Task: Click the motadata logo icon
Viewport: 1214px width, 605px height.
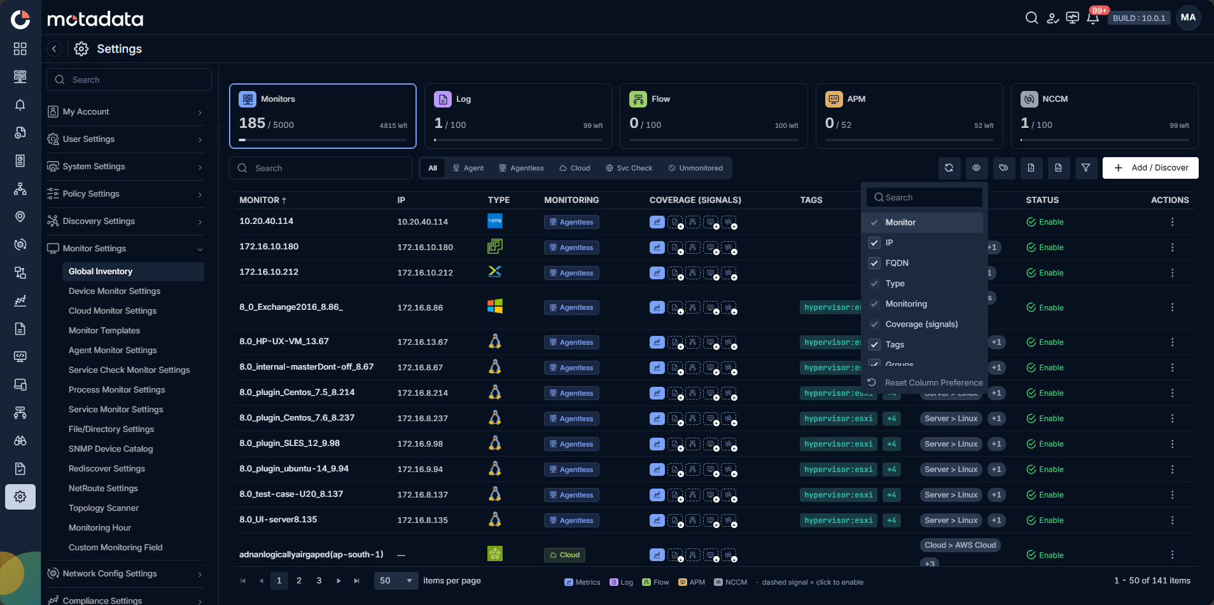Action: pyautogui.click(x=20, y=19)
